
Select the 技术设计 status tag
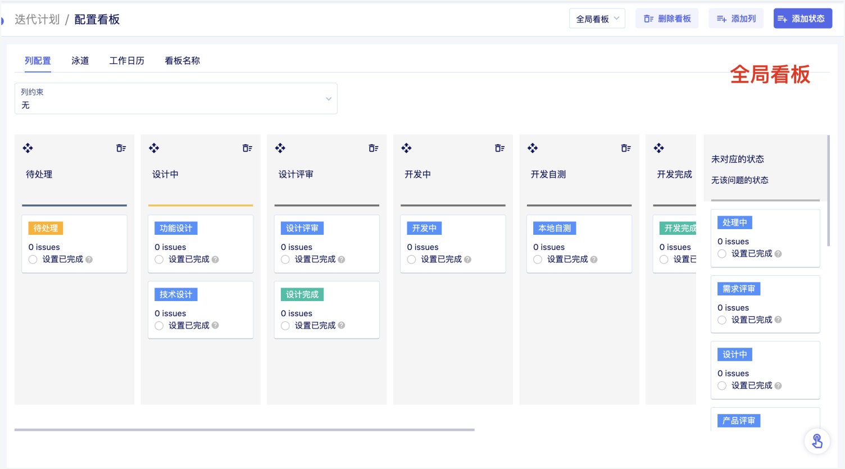[176, 294]
